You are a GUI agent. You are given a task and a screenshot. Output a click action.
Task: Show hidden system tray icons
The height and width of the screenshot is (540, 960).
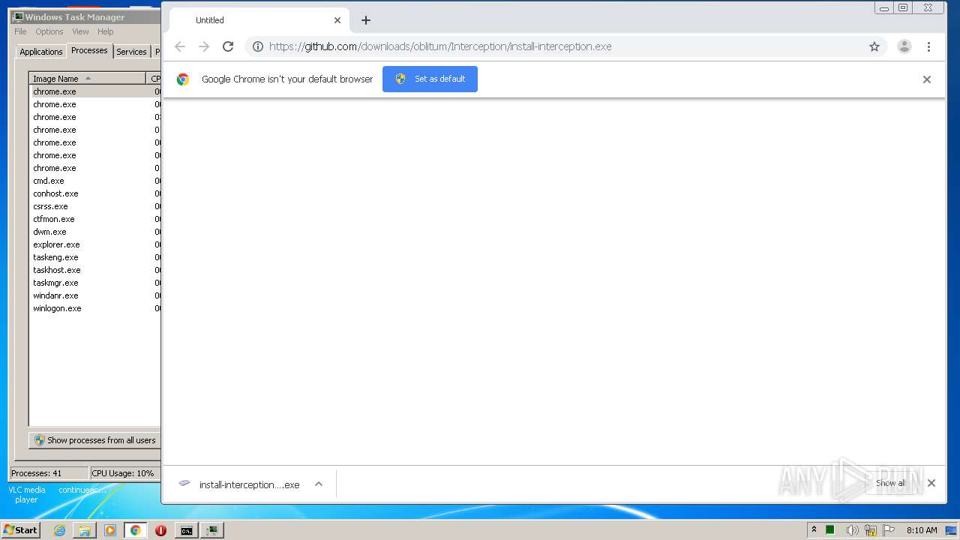814,529
